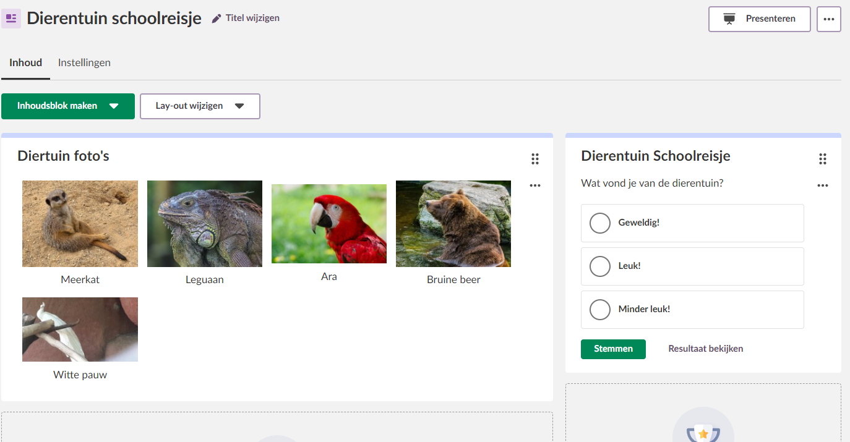Open options menu beside the poll question
This screenshot has height=442, width=850.
823,185
